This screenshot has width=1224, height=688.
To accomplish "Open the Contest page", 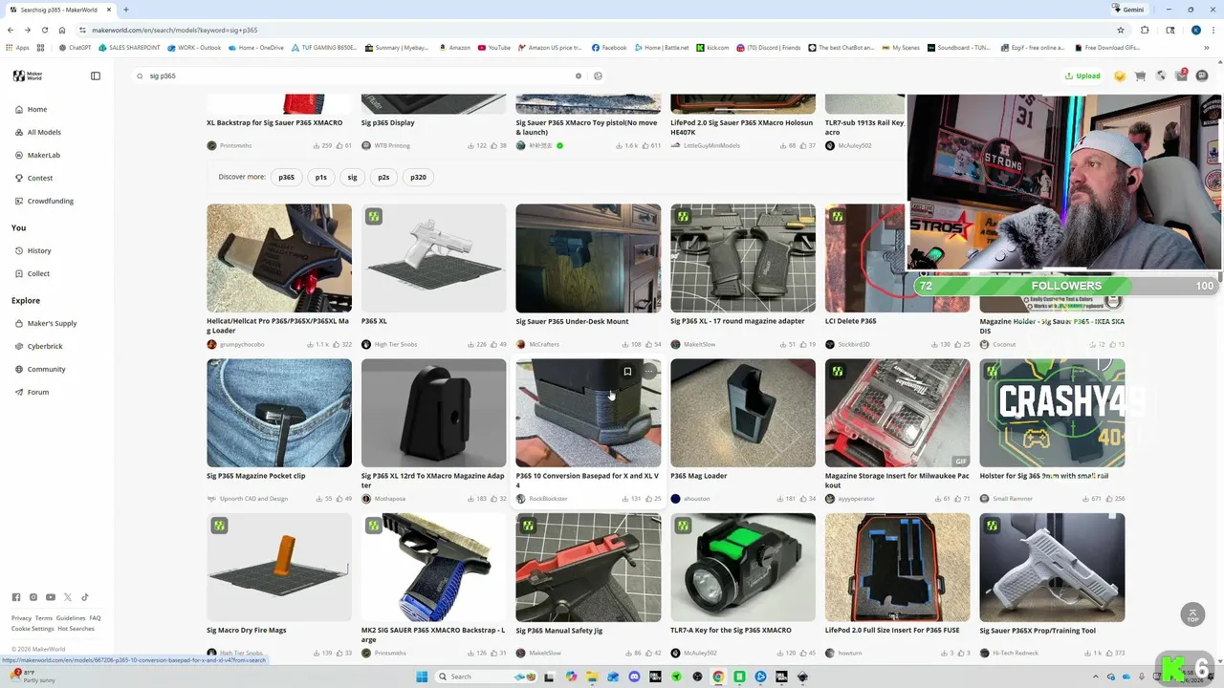I will click(40, 178).
